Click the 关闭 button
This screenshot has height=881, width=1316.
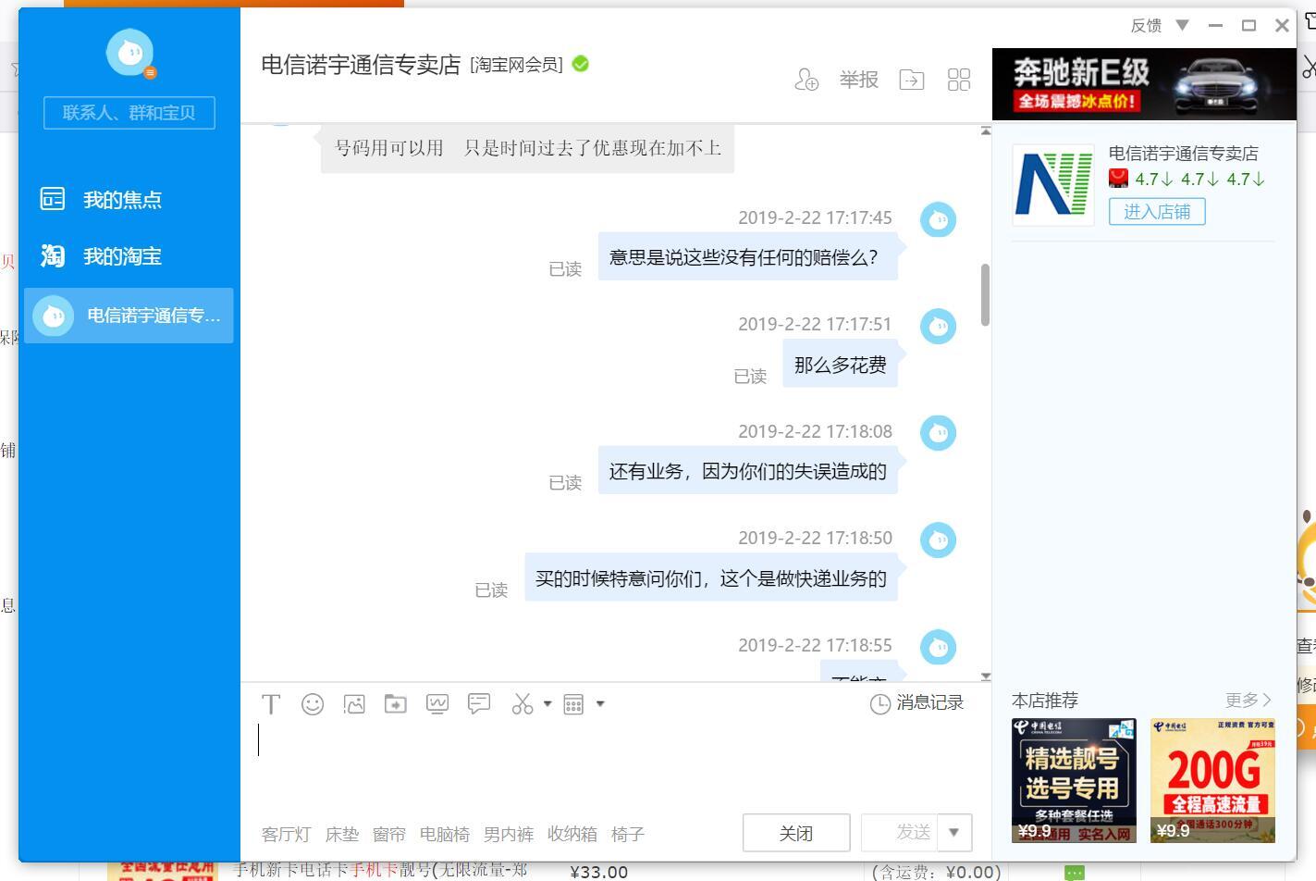tap(796, 833)
